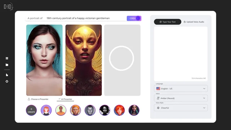
Task: Click the chat icon beside Type Your Text
Action: click(161, 22)
